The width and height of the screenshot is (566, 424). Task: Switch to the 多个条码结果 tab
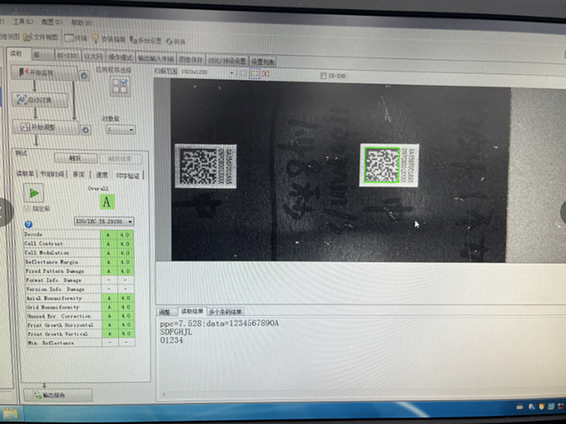pos(225,312)
